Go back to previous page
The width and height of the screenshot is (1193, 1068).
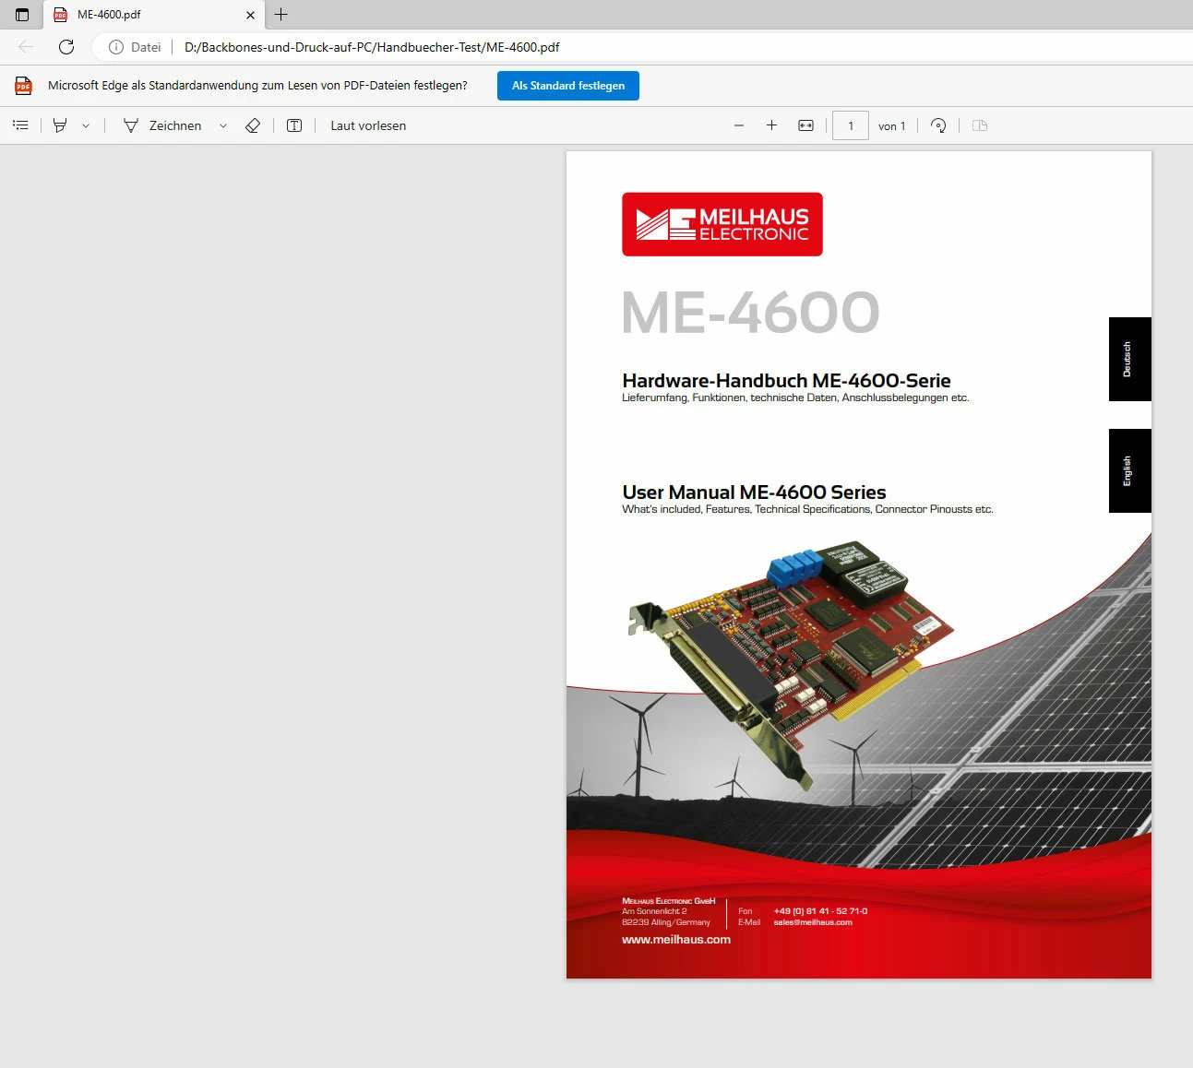click(x=26, y=47)
